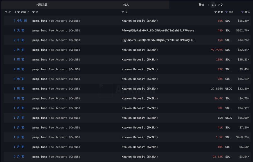
Task: Click the 美元 USD filter icon
Action: pyautogui.click(x=242, y=12)
